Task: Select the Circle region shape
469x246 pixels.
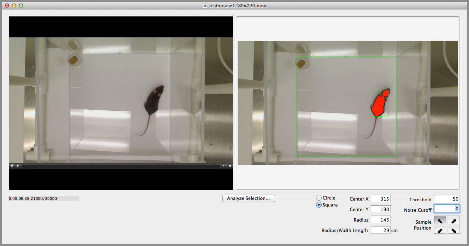Action: pos(319,198)
